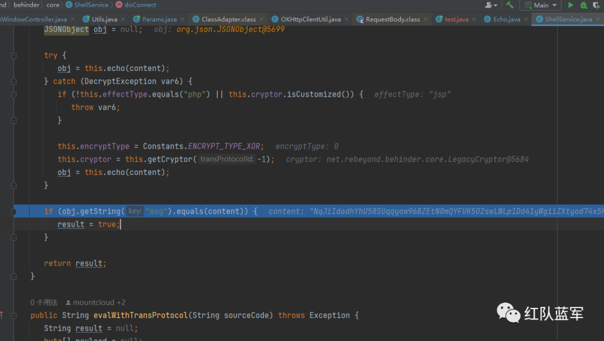Click the effectType: "jsp" debug hint

(x=413, y=94)
